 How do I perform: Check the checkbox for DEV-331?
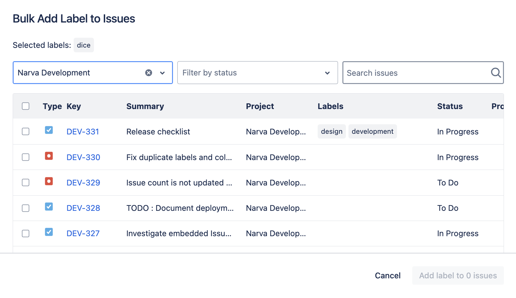[x=25, y=131]
